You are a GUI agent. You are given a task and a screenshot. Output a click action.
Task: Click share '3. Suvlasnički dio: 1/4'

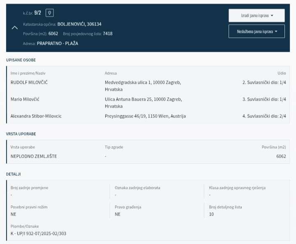(264, 99)
